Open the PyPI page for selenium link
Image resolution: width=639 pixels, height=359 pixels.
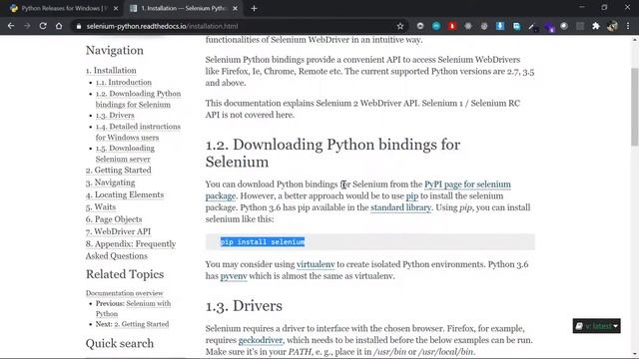click(x=467, y=184)
